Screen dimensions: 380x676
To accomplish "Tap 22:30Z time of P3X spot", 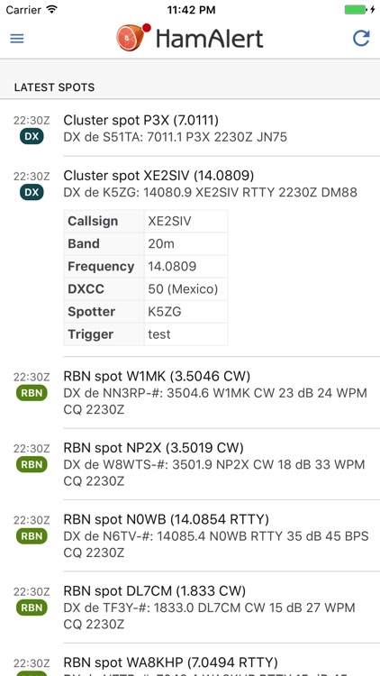I will coord(32,120).
